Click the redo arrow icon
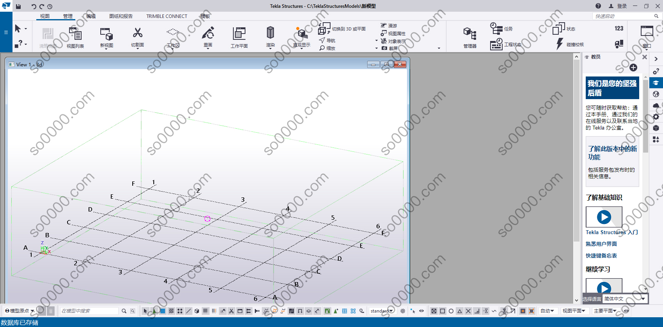The image size is (663, 327). 41,6
